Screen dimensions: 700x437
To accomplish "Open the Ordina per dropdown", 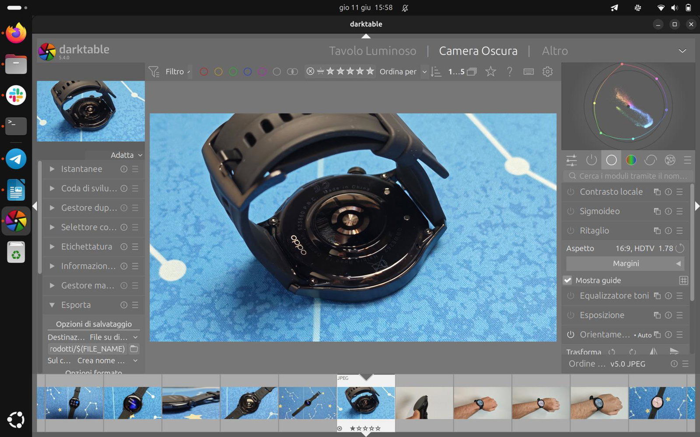I will [403, 72].
